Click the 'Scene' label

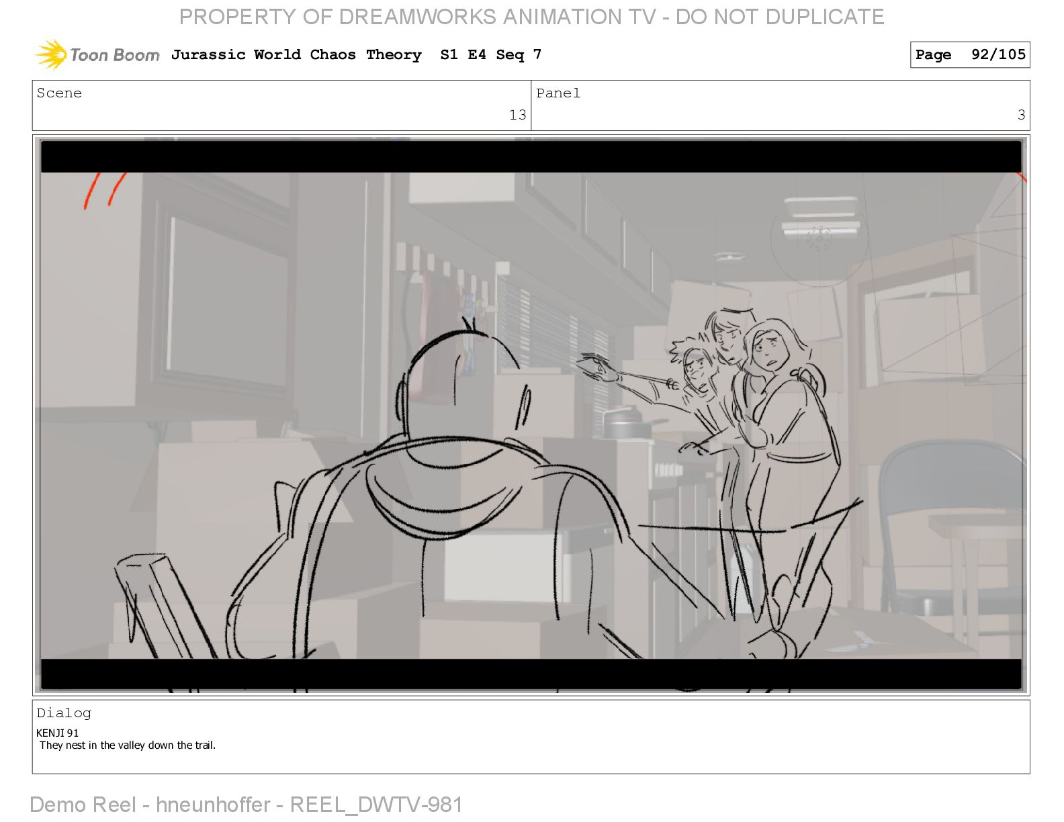59,93
